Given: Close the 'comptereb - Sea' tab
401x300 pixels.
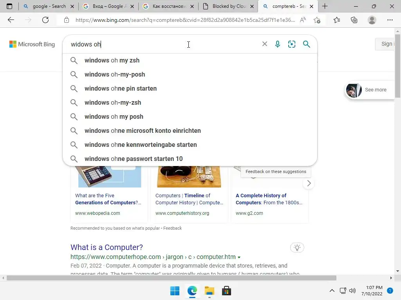Looking at the screenshot, I should click(x=311, y=6).
